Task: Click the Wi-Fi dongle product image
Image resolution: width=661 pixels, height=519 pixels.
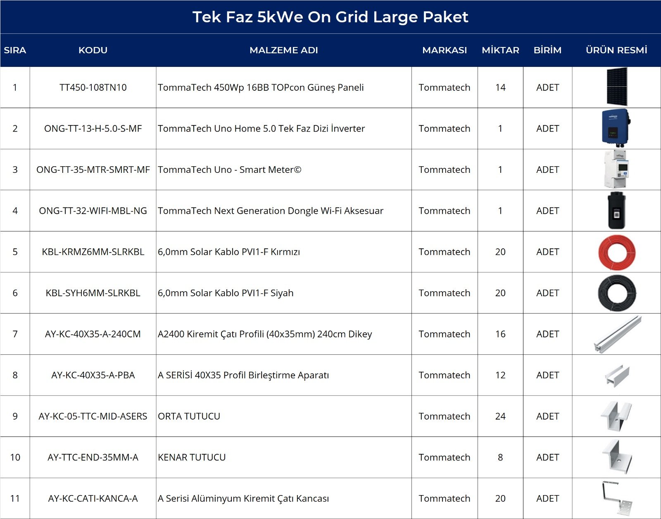Action: tap(616, 210)
